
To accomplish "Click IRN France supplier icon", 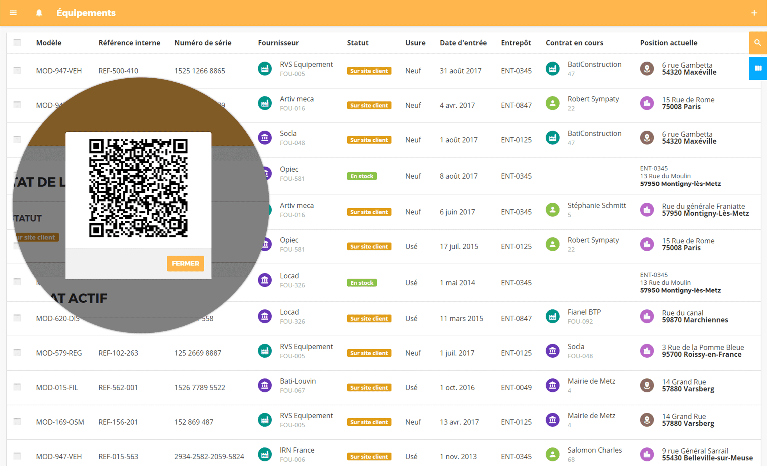I will click(x=264, y=454).
